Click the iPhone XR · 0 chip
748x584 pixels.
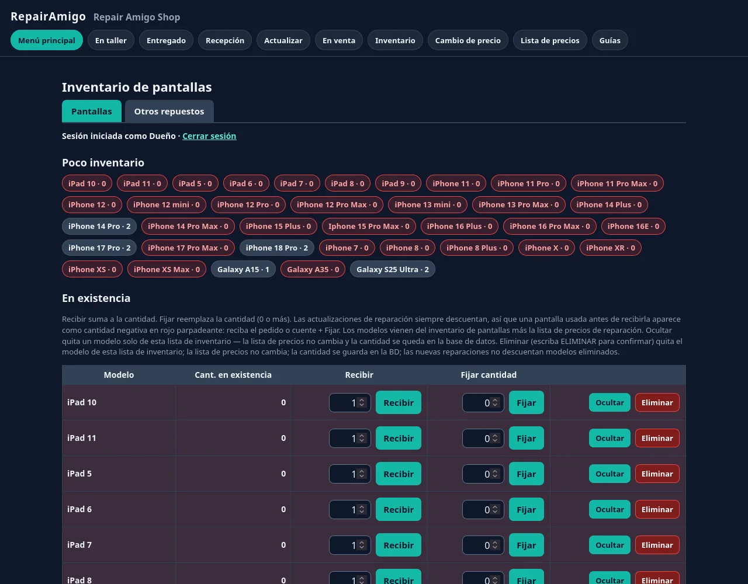(x=611, y=248)
